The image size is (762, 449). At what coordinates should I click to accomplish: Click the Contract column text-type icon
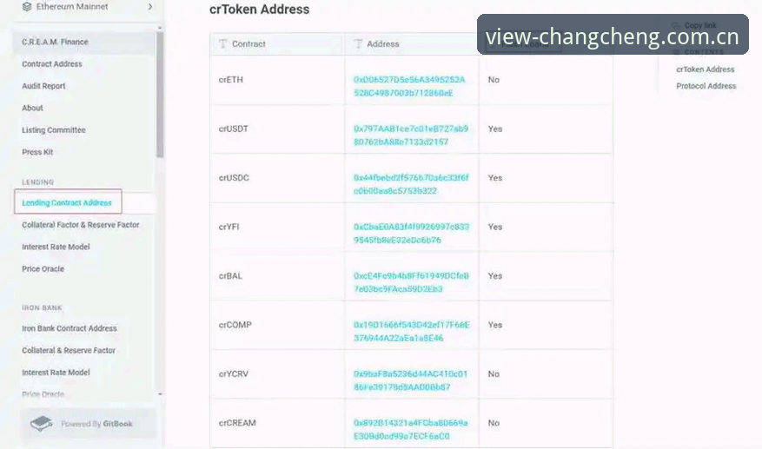(222, 43)
